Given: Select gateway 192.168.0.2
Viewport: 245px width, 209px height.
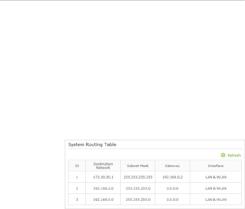Looking at the screenshot, I should point(172,177).
